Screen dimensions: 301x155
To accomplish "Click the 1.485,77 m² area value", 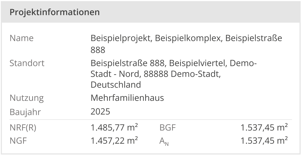I will pos(114,128).
